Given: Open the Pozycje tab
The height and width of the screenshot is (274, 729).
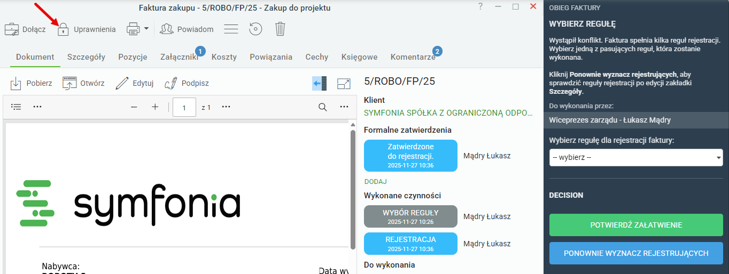Looking at the screenshot, I should pos(133,57).
